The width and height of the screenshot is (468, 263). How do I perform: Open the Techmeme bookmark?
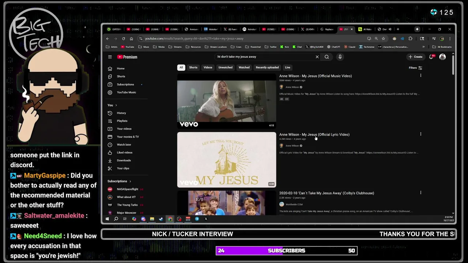click(367, 47)
